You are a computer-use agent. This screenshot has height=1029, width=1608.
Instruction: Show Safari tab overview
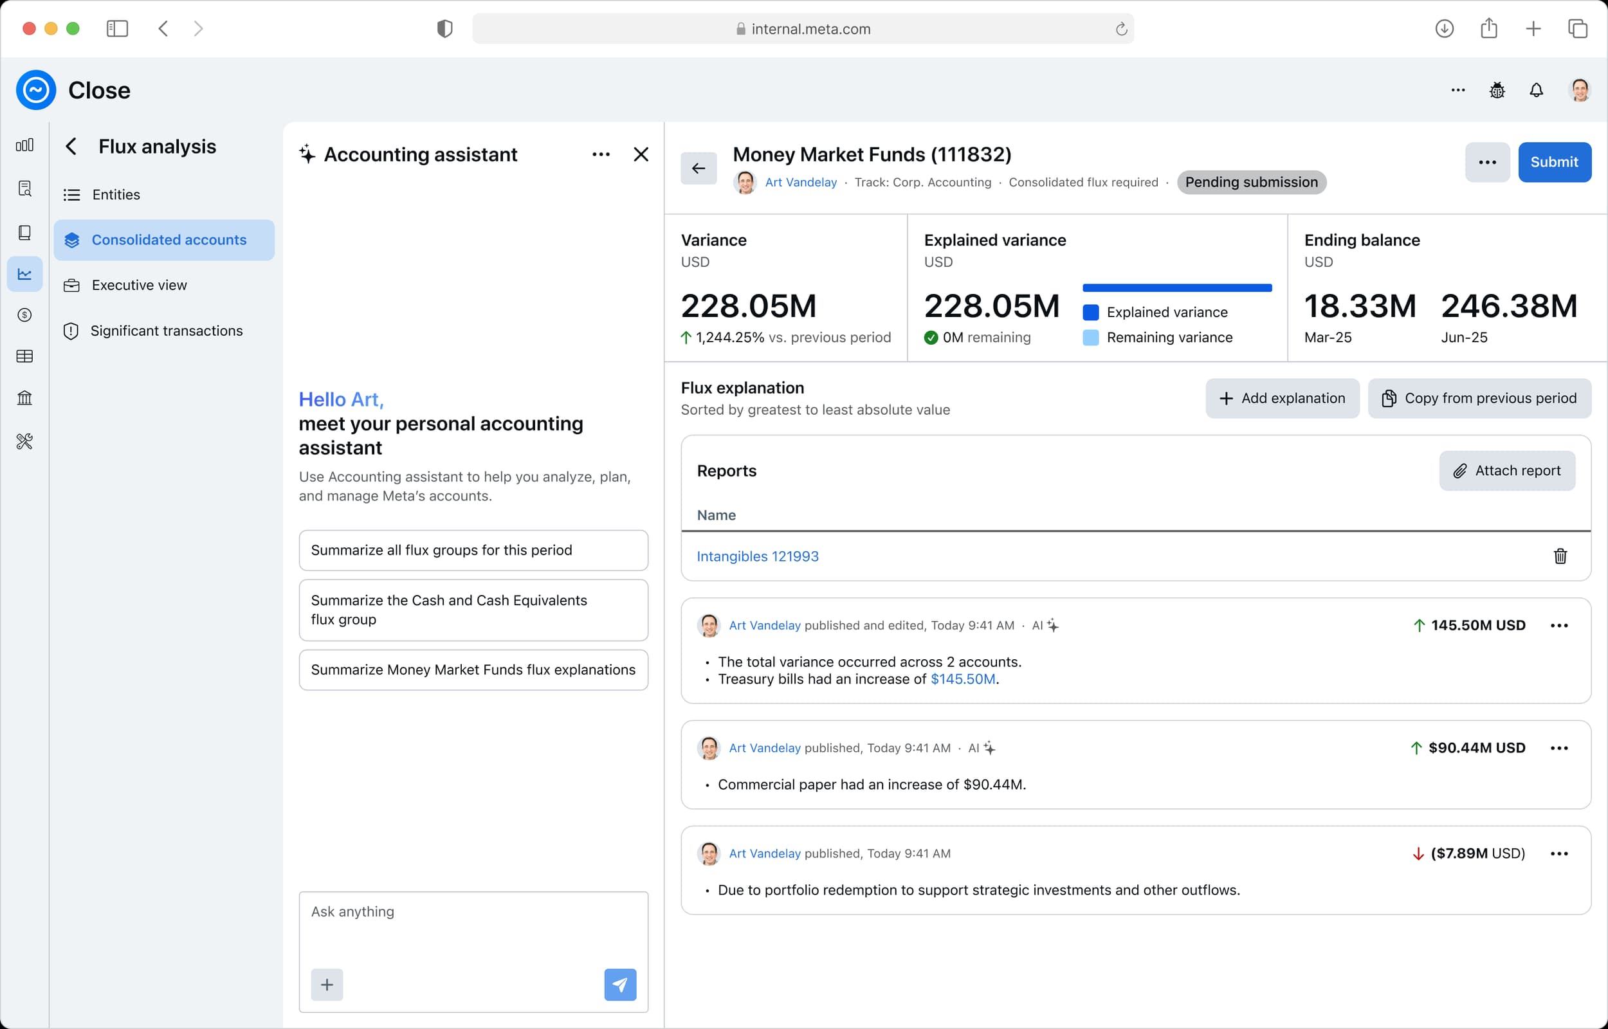pyautogui.click(x=1578, y=29)
